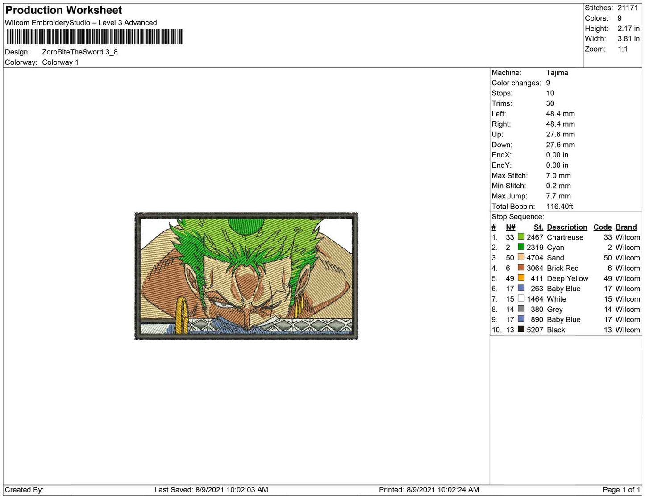Click the Description column header

567,227
